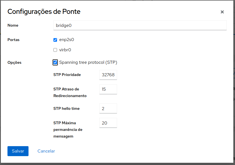Click the enp2s0 label text

tap(67, 40)
